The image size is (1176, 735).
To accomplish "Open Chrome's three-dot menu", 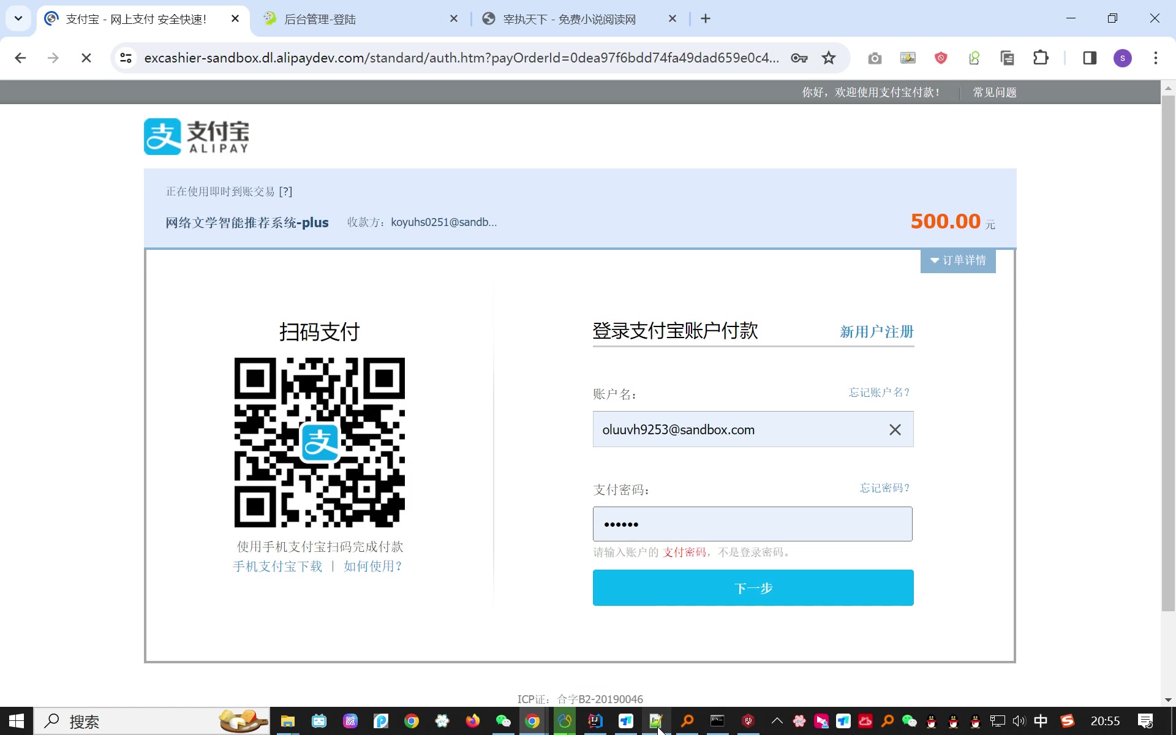I will (x=1155, y=58).
